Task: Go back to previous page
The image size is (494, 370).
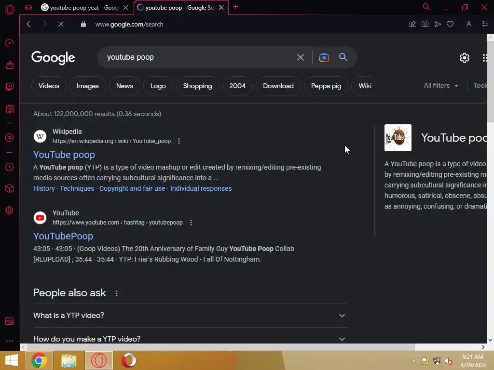Action: point(28,24)
